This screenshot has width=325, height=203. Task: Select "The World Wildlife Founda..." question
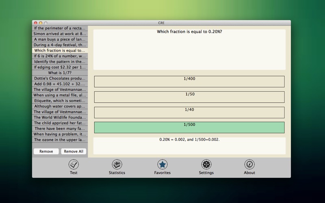click(x=60, y=117)
